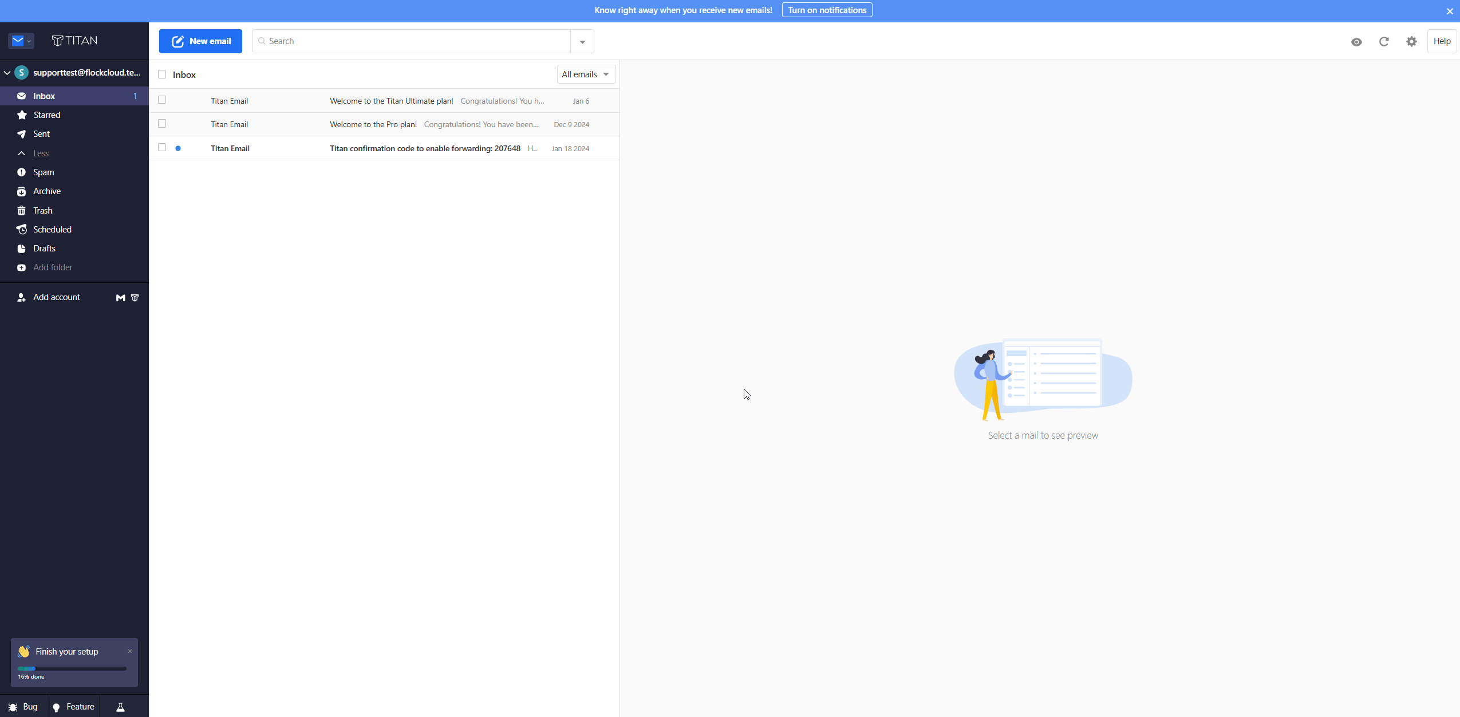Image resolution: width=1460 pixels, height=717 pixels.
Task: Toggle the unread dot on the confirmation code email
Action: pyautogui.click(x=179, y=148)
